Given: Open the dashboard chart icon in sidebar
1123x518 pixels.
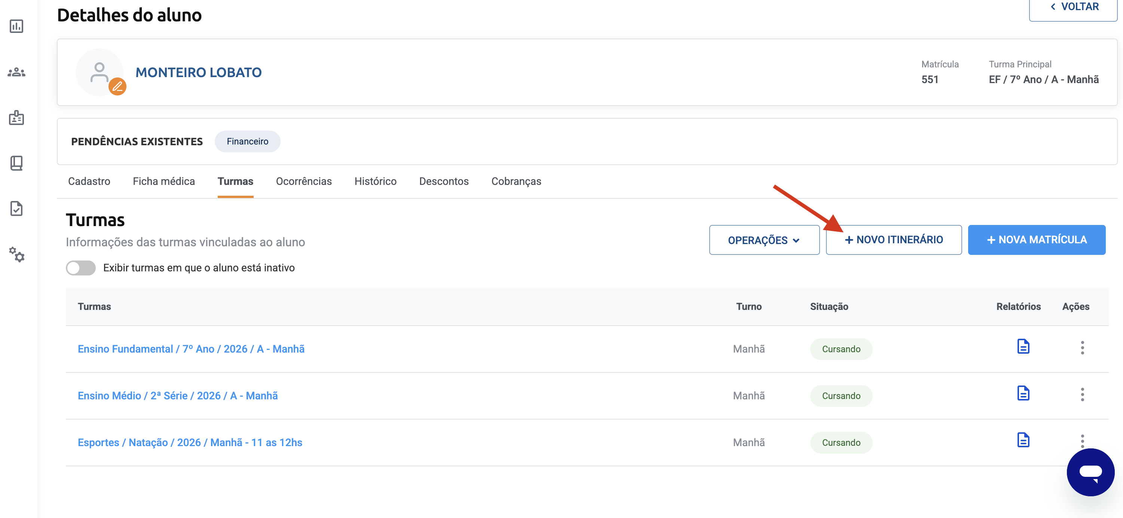Looking at the screenshot, I should pyautogui.click(x=16, y=26).
